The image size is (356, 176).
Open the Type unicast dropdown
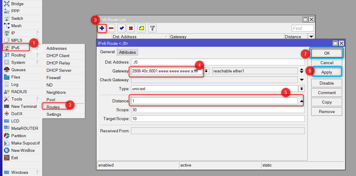(302, 89)
